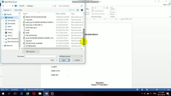The height and width of the screenshot is (96, 171).
Task: Zoom out with status bar minus button
Action: [x=150, y=90]
